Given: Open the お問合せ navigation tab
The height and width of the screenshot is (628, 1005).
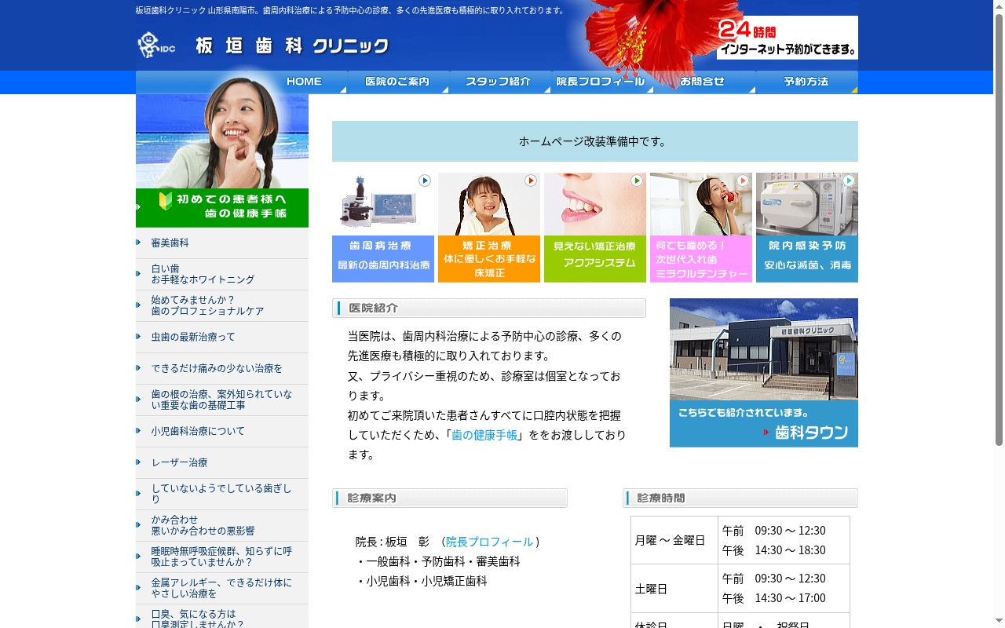Looking at the screenshot, I should click(705, 82).
